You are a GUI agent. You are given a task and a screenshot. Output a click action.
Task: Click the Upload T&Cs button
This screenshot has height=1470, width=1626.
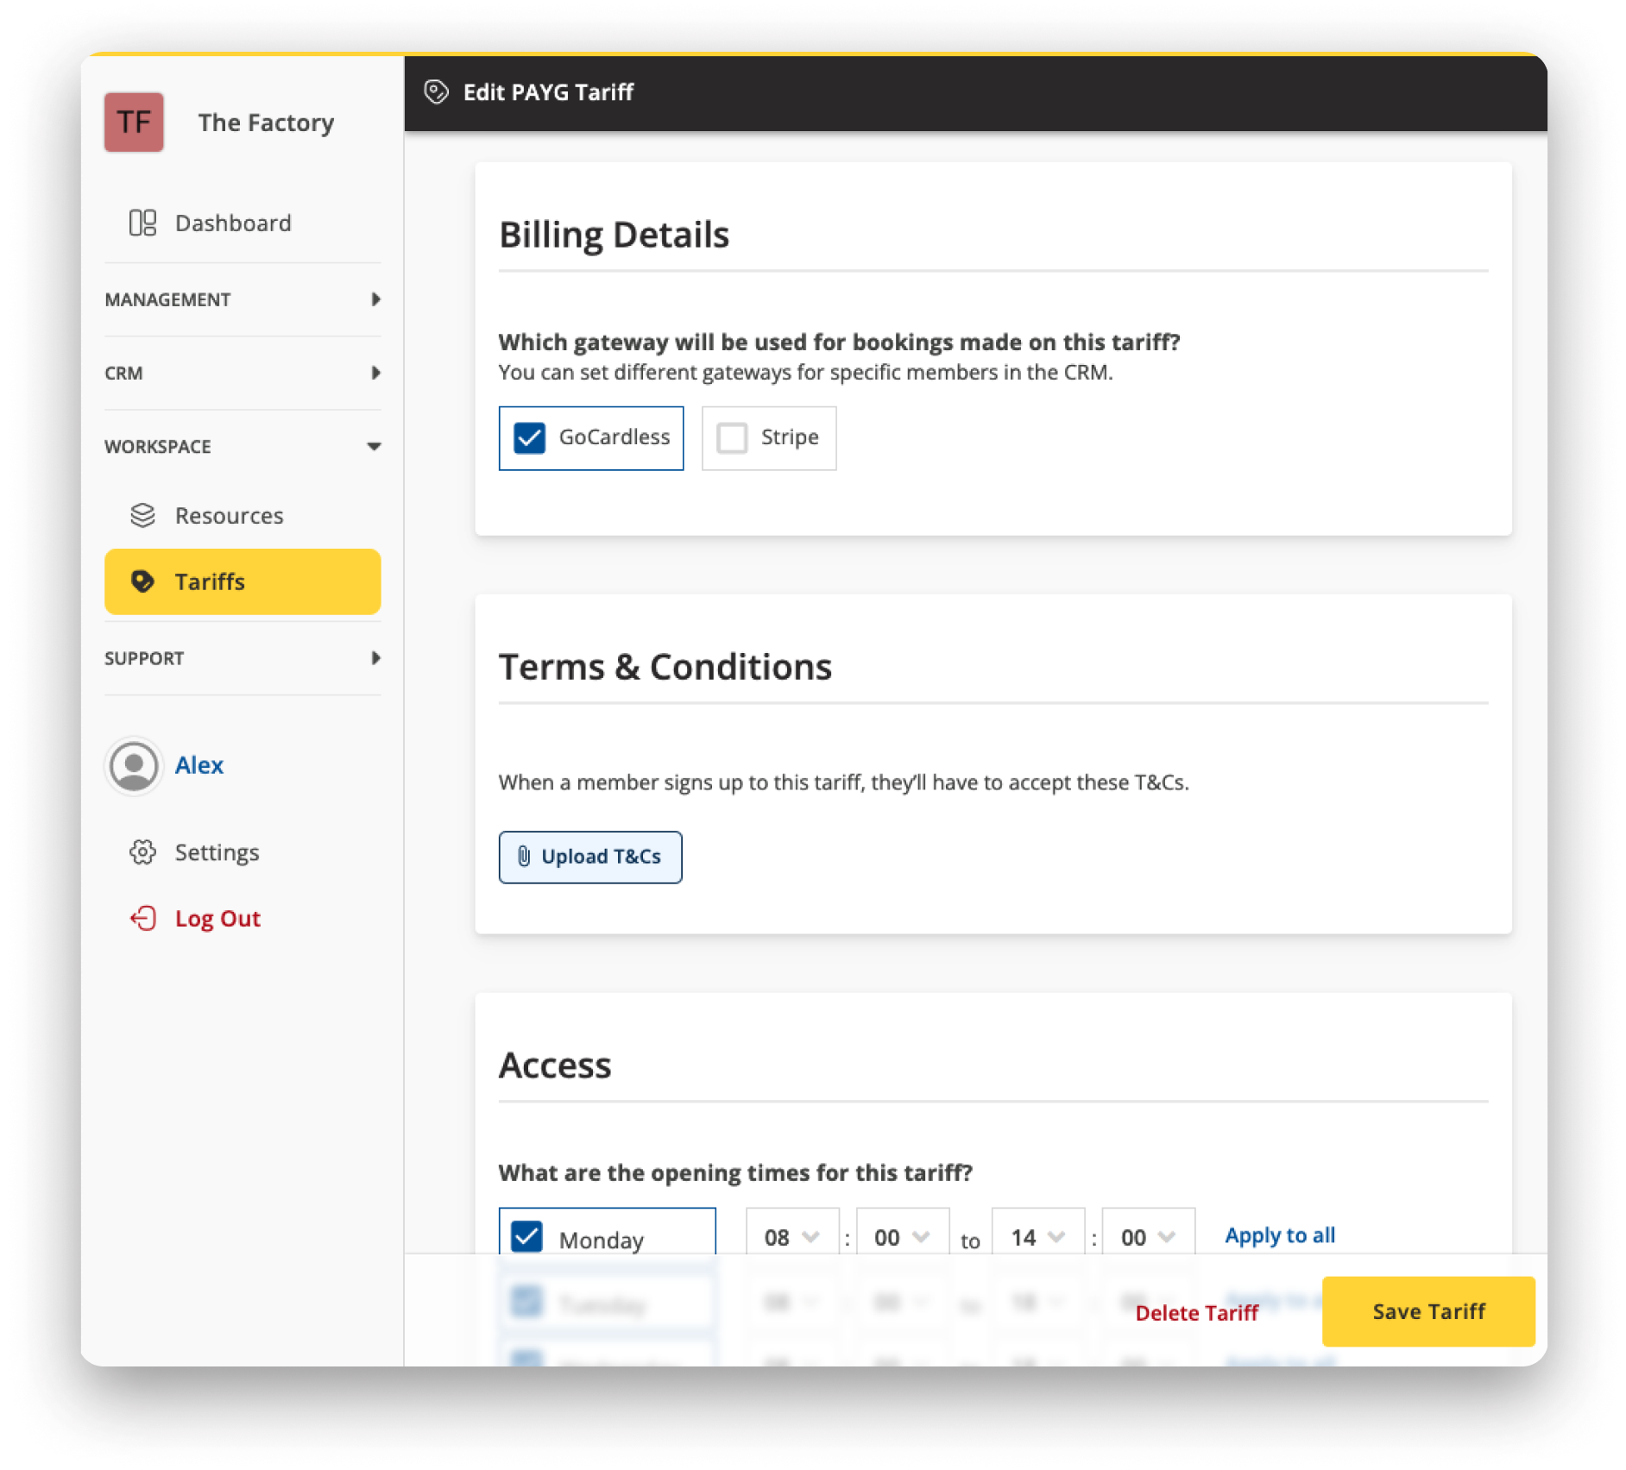click(590, 857)
